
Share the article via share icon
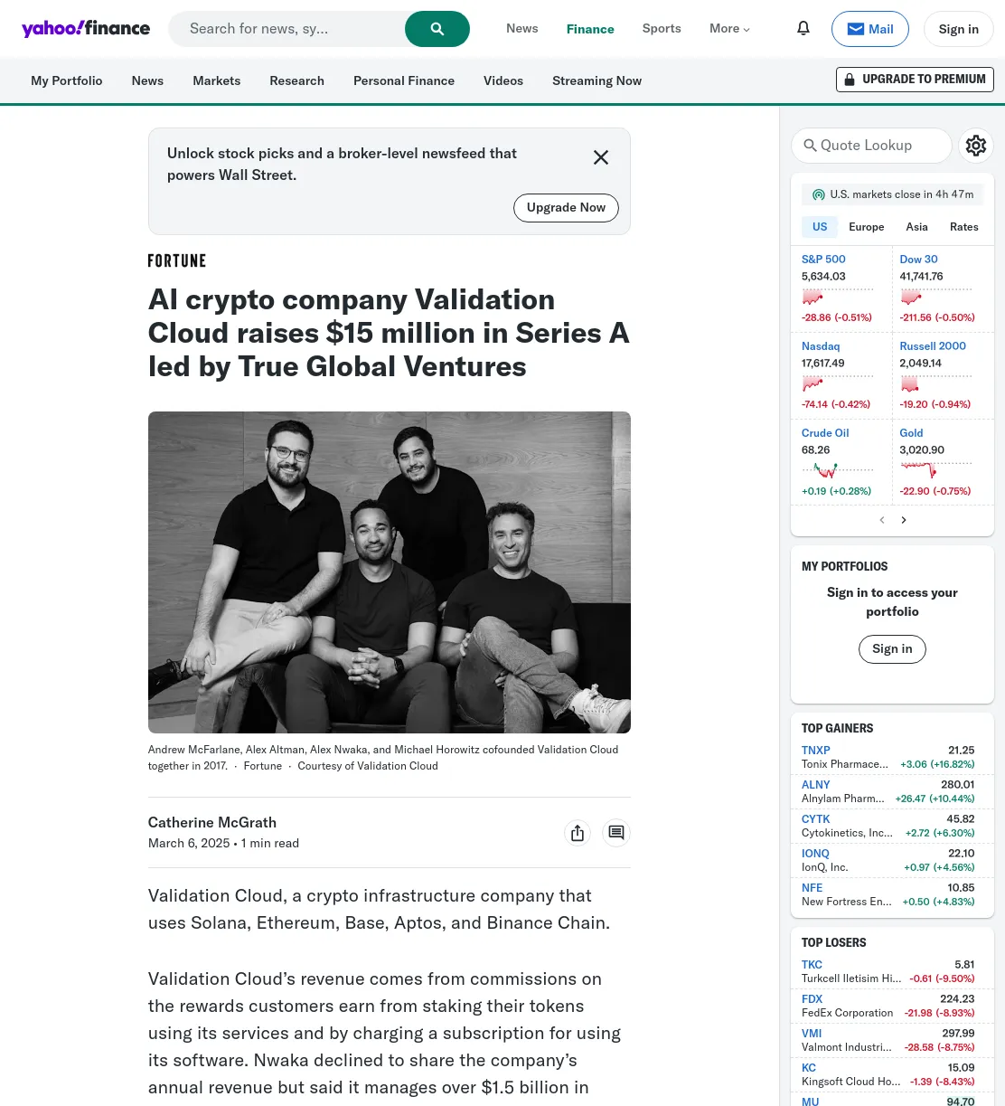(578, 833)
